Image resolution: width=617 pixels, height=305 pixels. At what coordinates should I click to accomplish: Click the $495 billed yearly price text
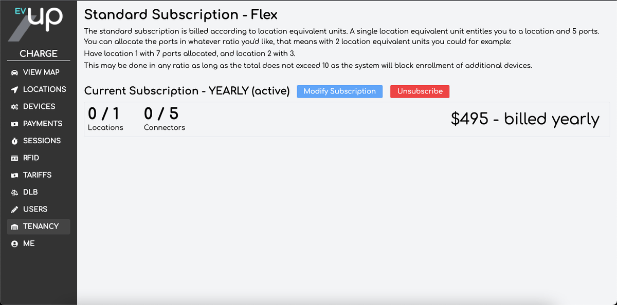pyautogui.click(x=525, y=119)
